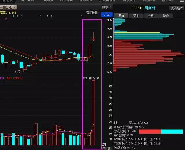The height and width of the screenshot is (150, 185).
Task: Toggle the 隐藏 hide panel control
Action: pos(105,7)
